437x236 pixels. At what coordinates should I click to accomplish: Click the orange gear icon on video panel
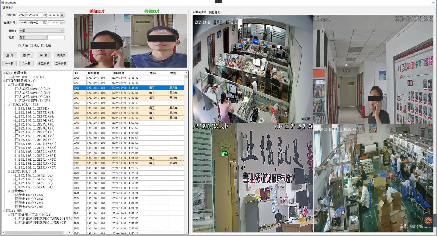(x=428, y=221)
